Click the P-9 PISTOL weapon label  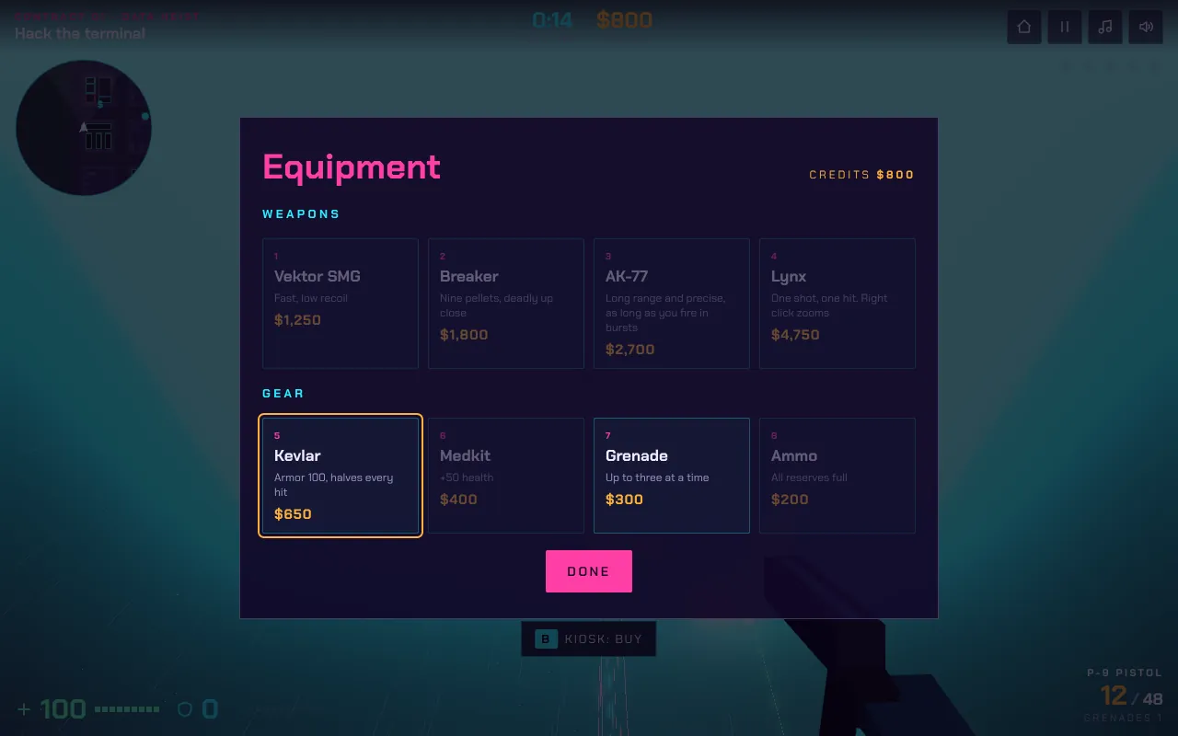pyautogui.click(x=1125, y=673)
